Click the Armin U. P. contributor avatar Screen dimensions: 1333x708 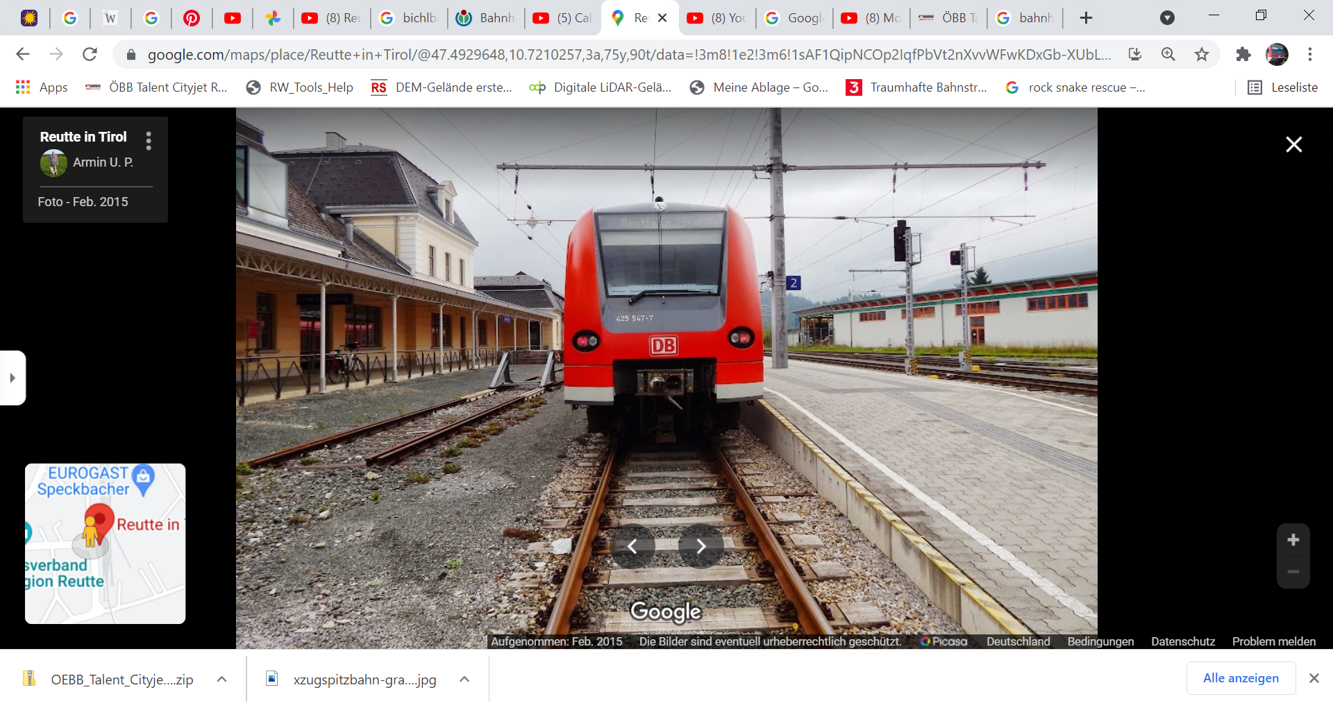(x=53, y=162)
